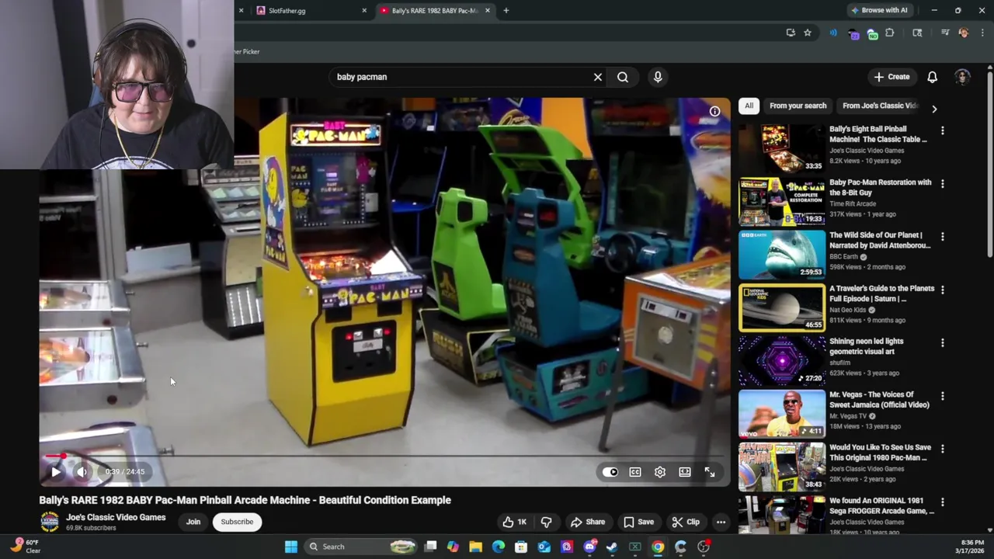Seek on the red video progress bar
The height and width of the screenshot is (559, 994).
(385, 457)
